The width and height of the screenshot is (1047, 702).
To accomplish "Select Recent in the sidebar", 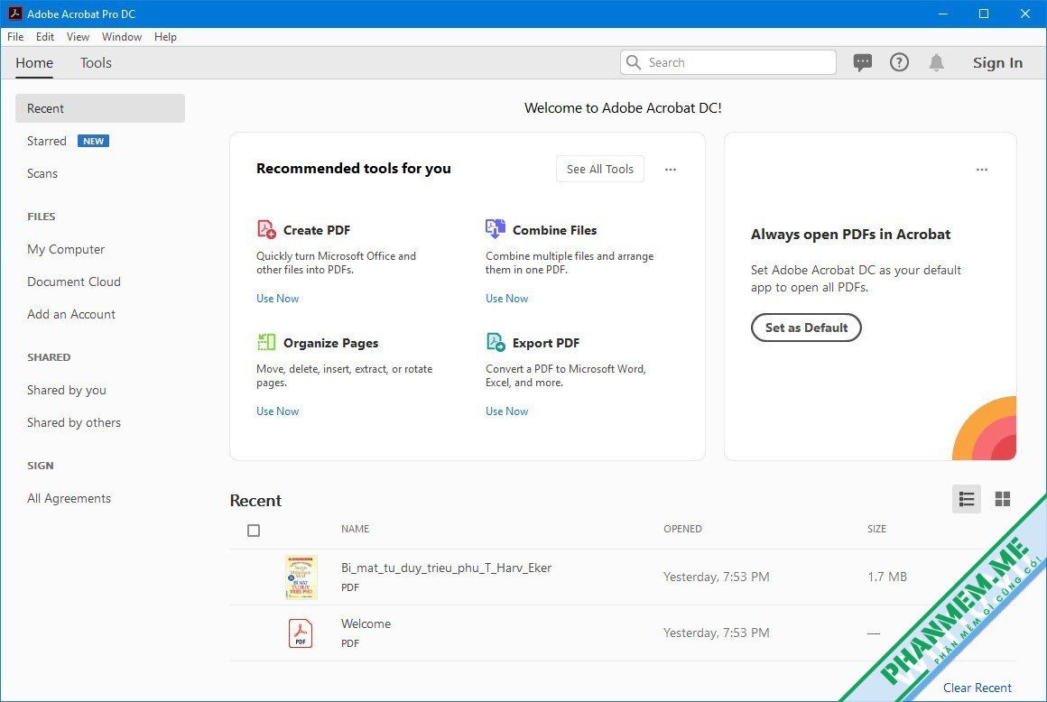I will (100, 108).
